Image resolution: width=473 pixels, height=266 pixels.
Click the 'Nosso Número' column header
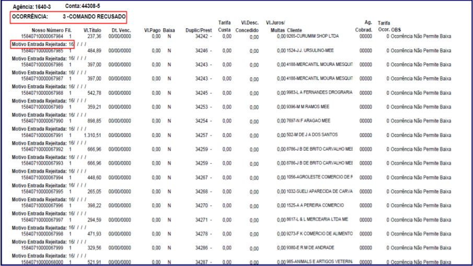[x=48, y=30]
